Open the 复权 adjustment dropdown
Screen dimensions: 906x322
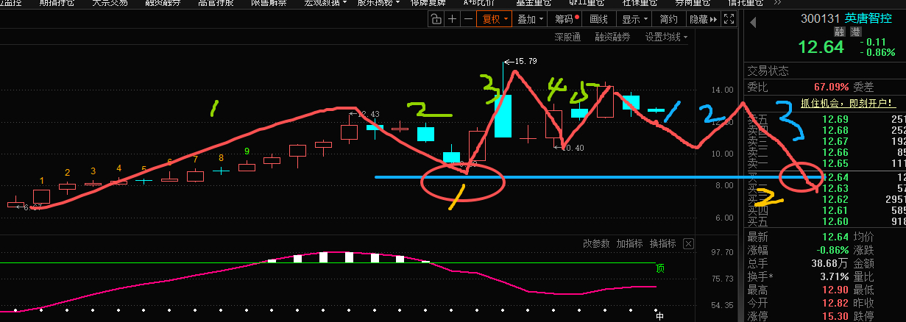[494, 19]
